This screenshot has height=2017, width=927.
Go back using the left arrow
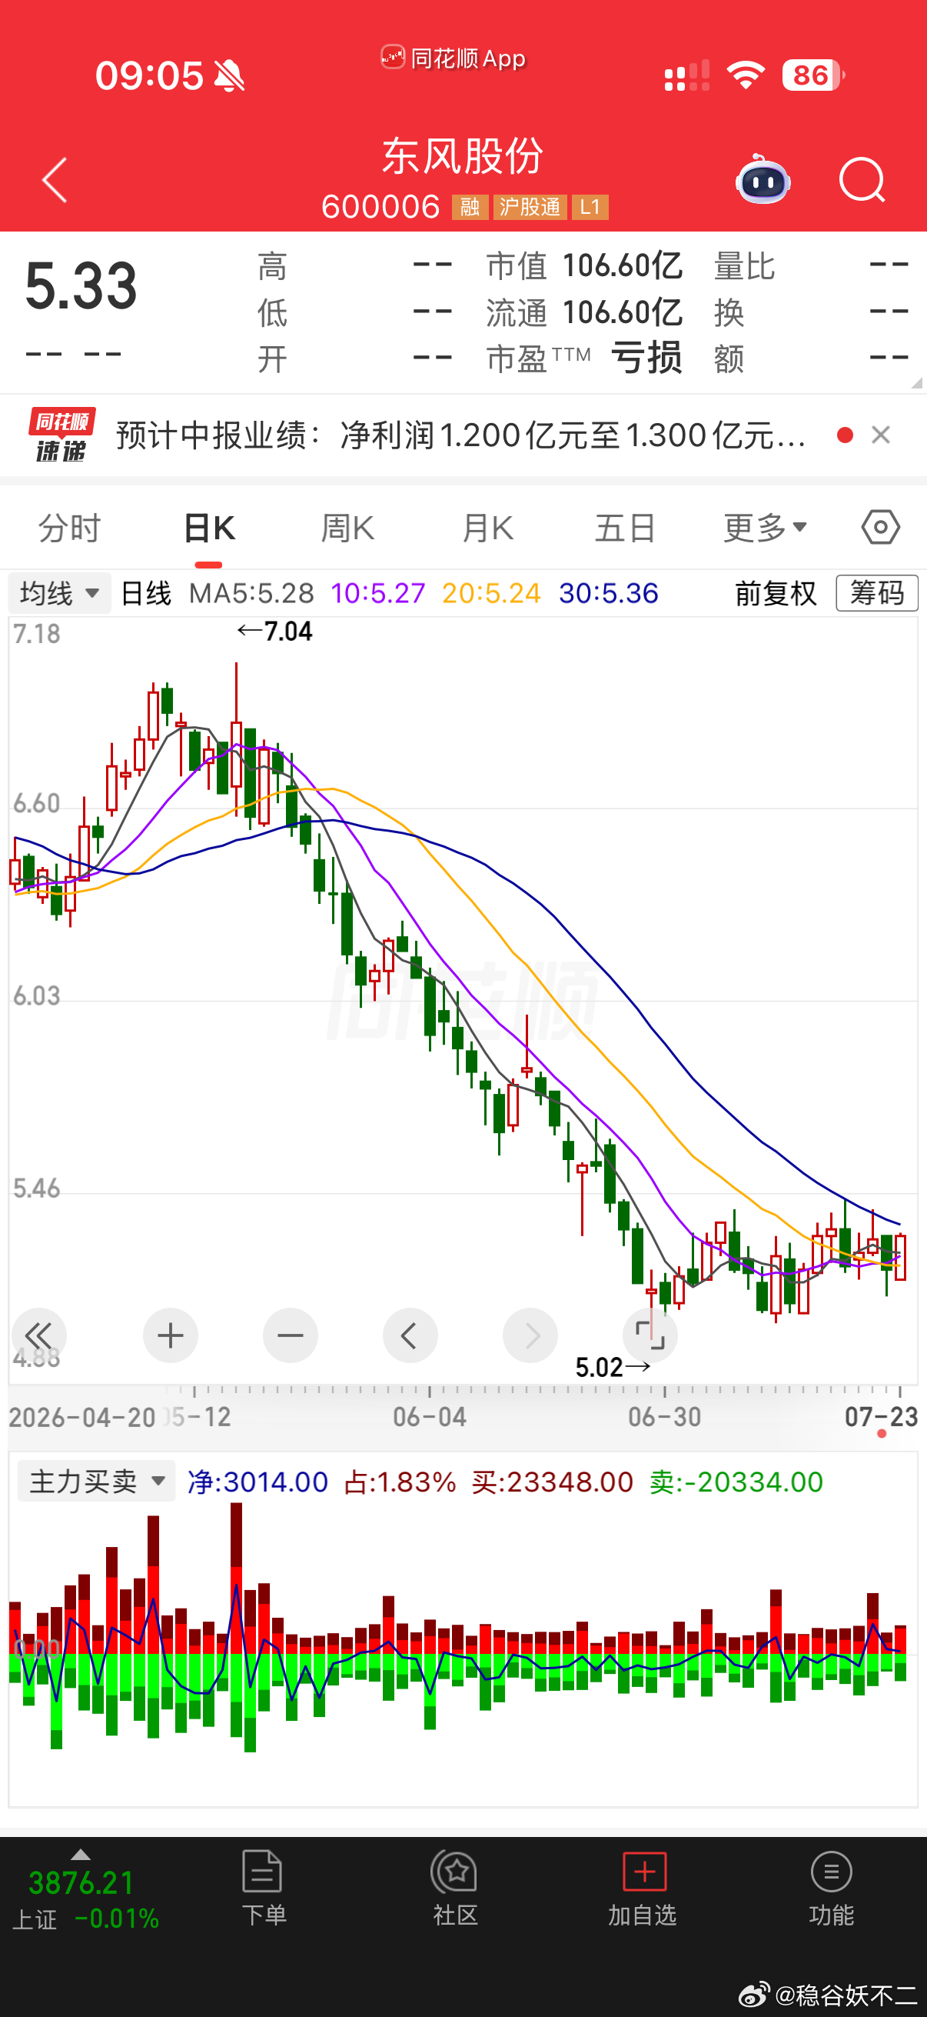pyautogui.click(x=55, y=180)
